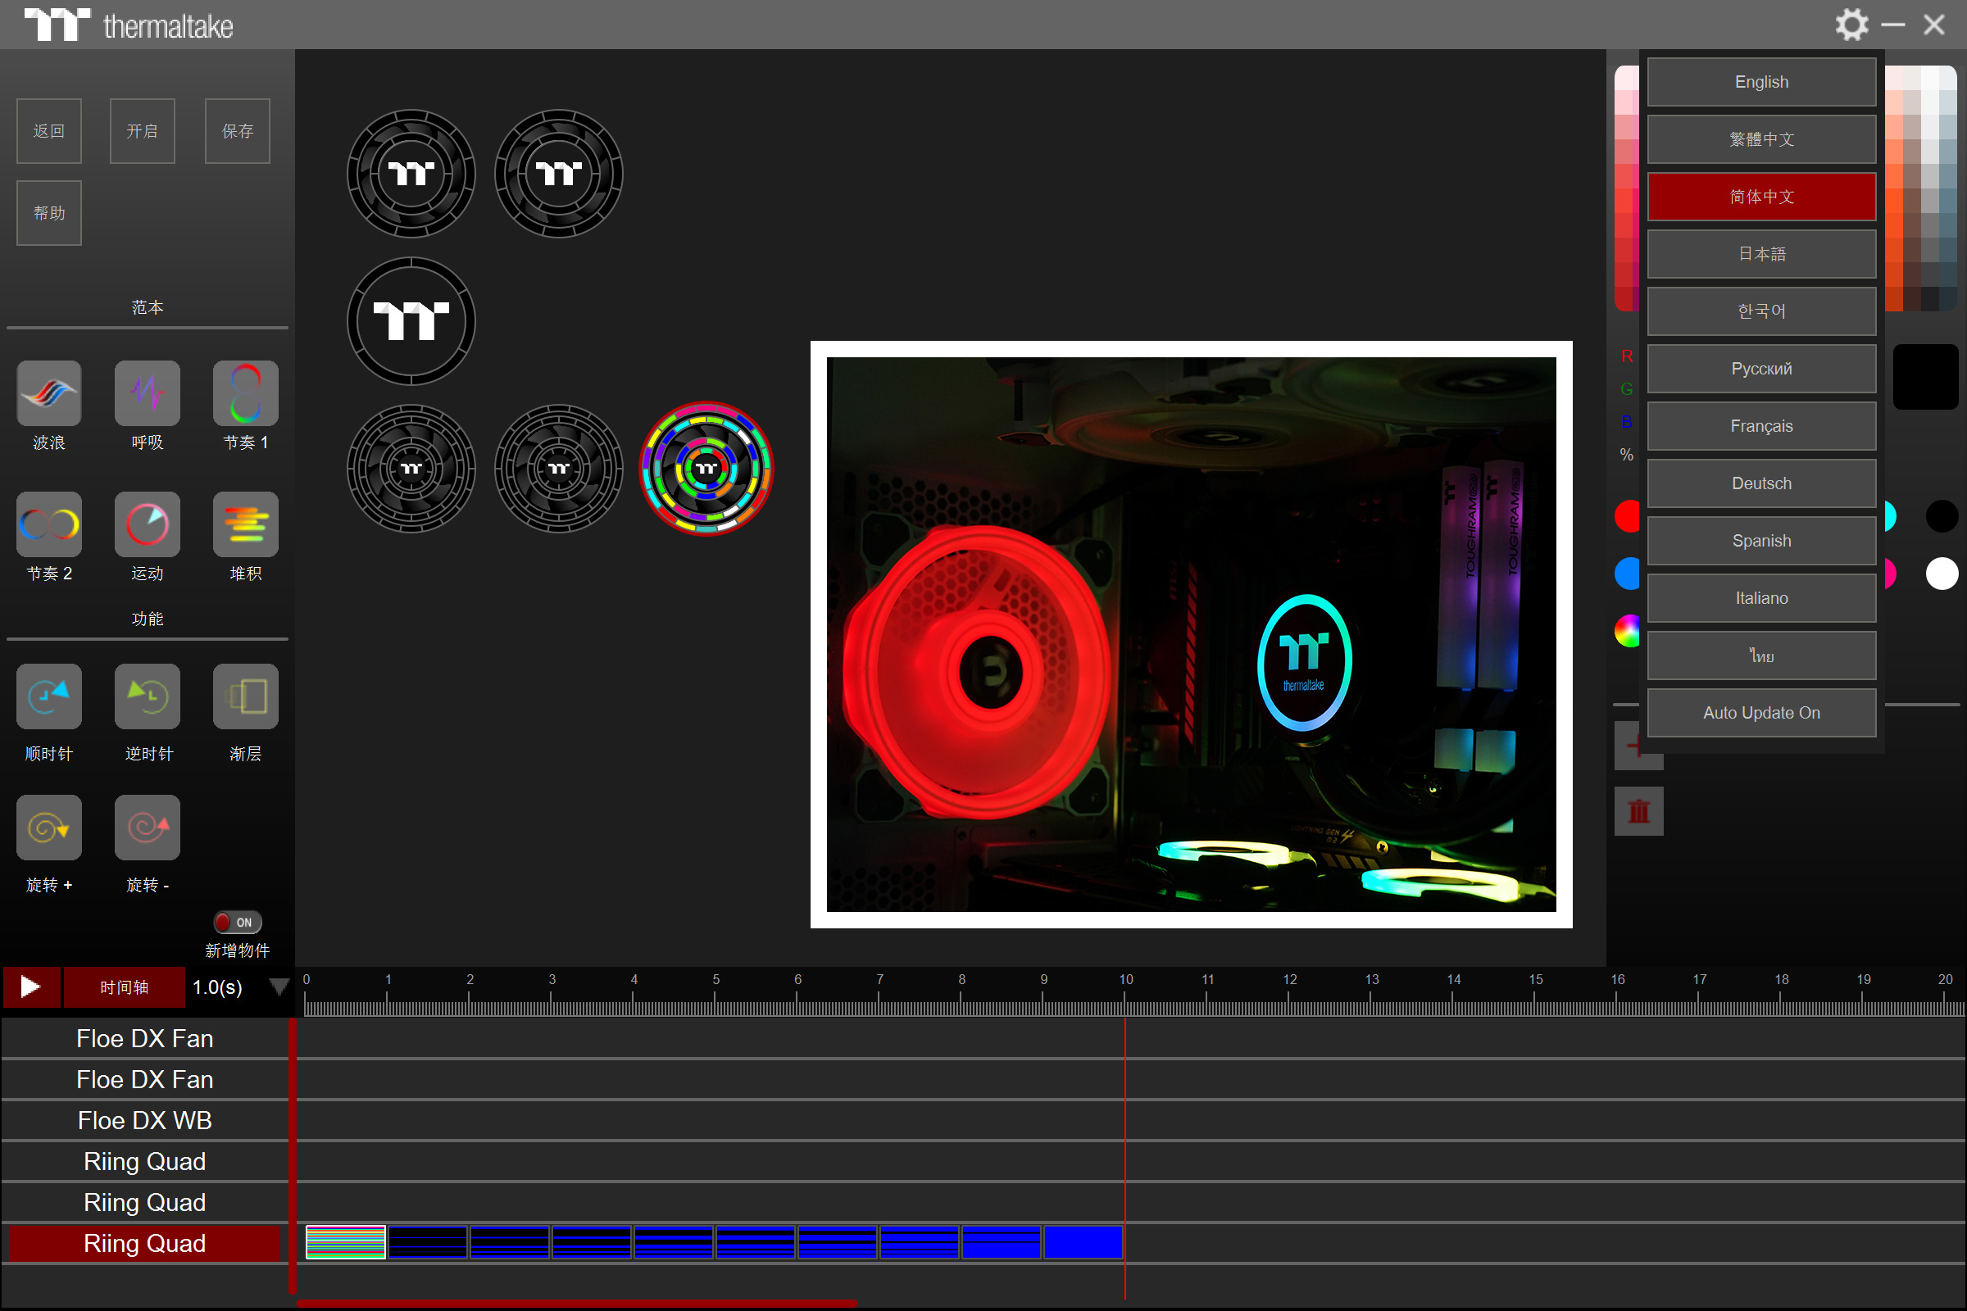Click the 返回 back button
Image resolution: width=1967 pixels, height=1311 pixels.
(x=48, y=131)
